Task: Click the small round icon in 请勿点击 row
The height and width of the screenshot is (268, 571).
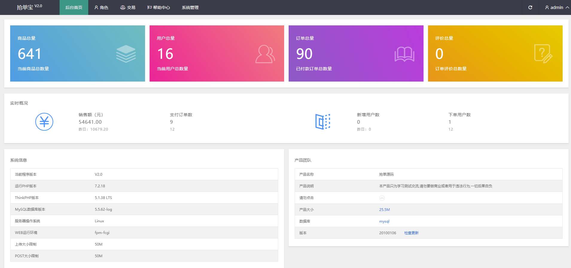Action: tap(382, 198)
